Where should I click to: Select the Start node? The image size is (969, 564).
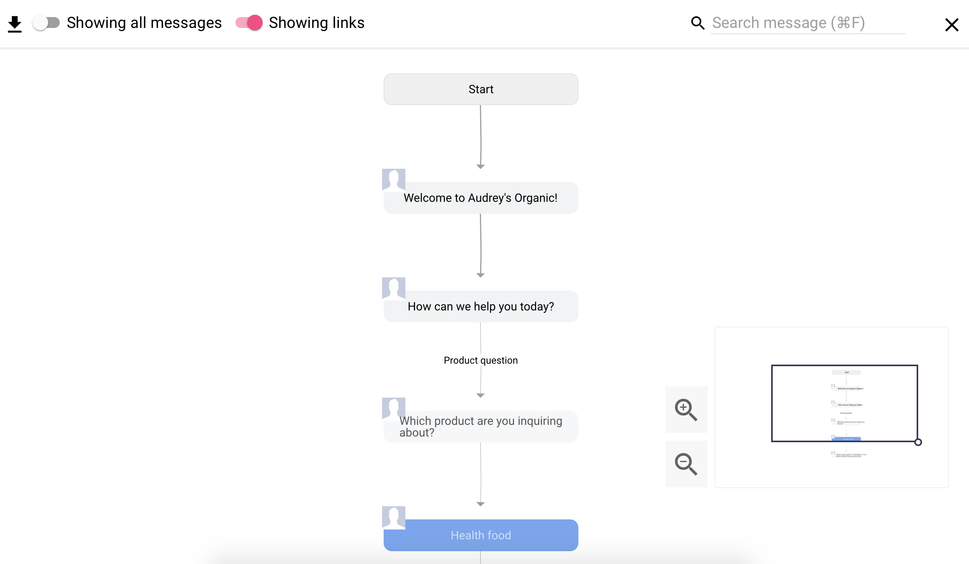click(481, 89)
